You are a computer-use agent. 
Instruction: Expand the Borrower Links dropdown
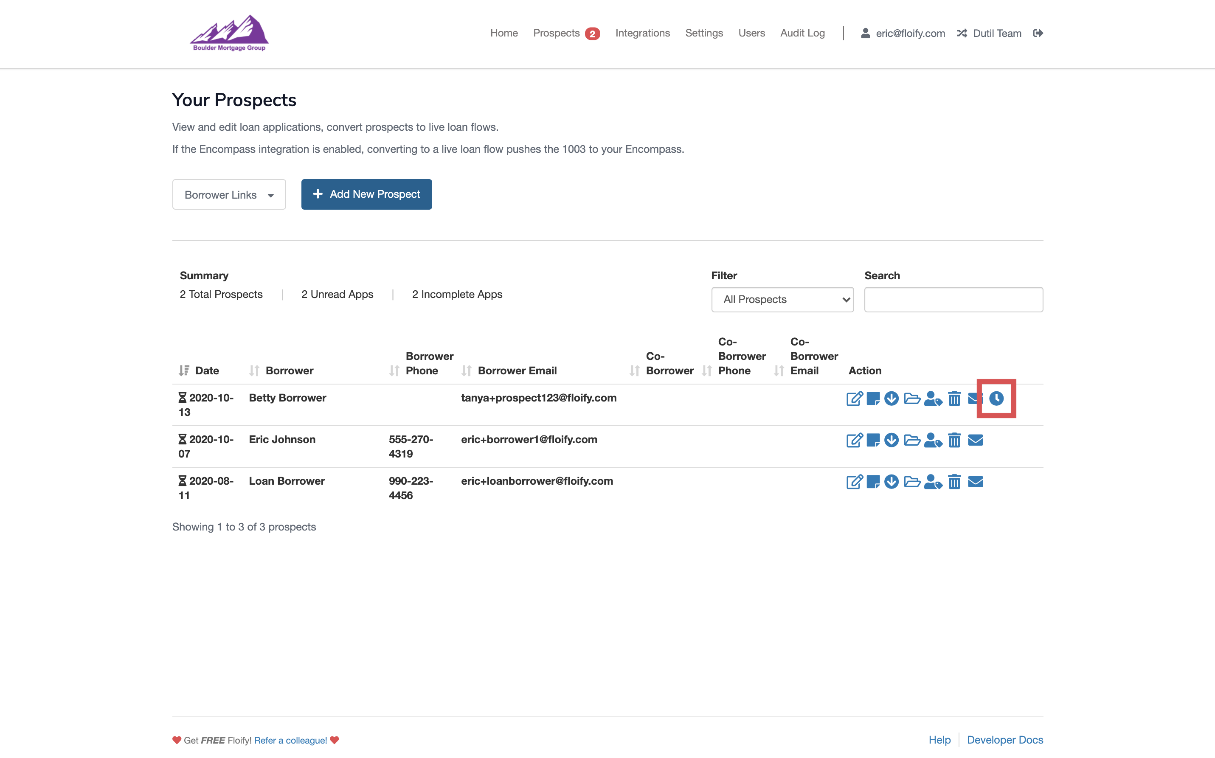tap(229, 194)
